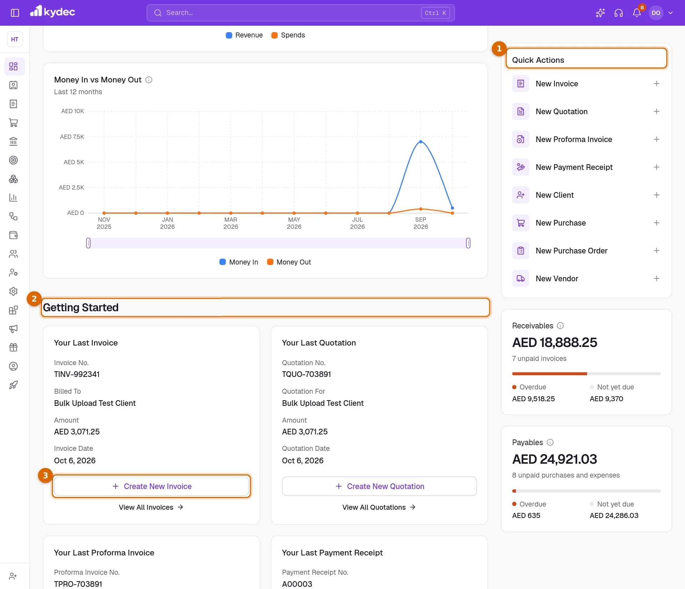Open the gift box sidebar icon
The height and width of the screenshot is (589, 685).
14,347
